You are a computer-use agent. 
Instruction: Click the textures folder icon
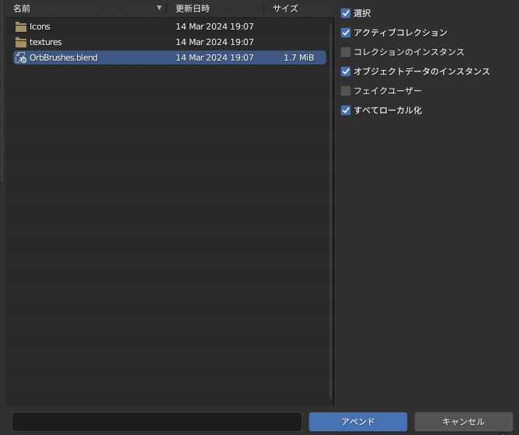pos(21,43)
